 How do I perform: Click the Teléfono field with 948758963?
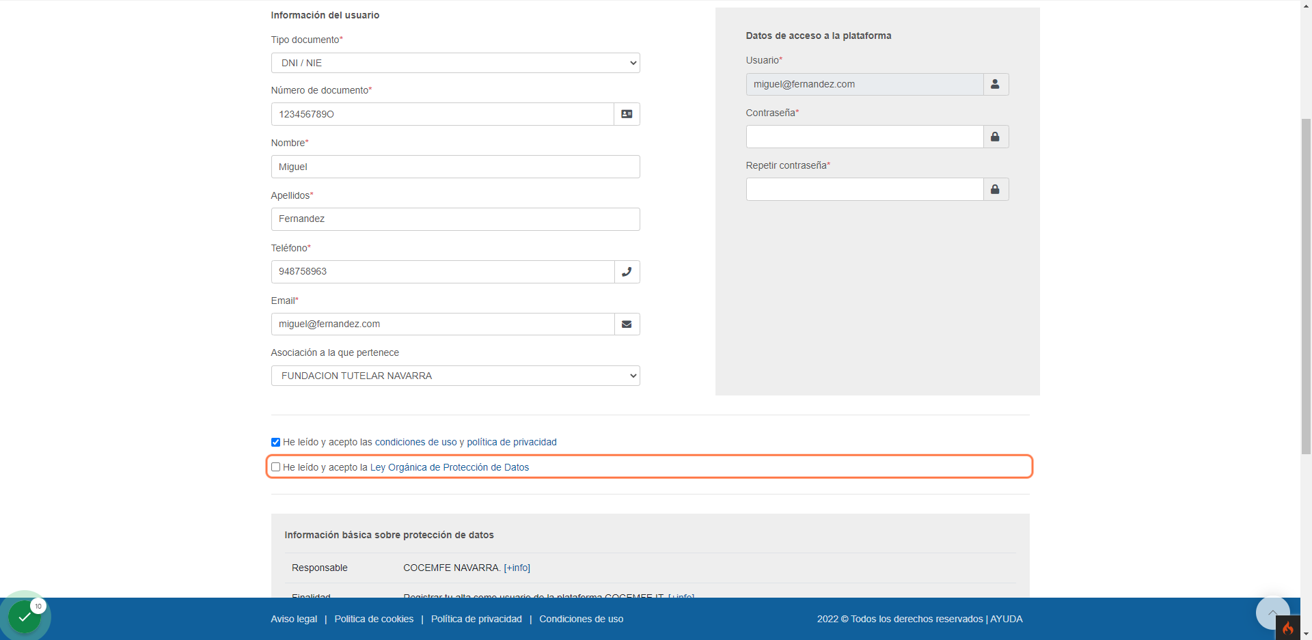[x=443, y=272]
